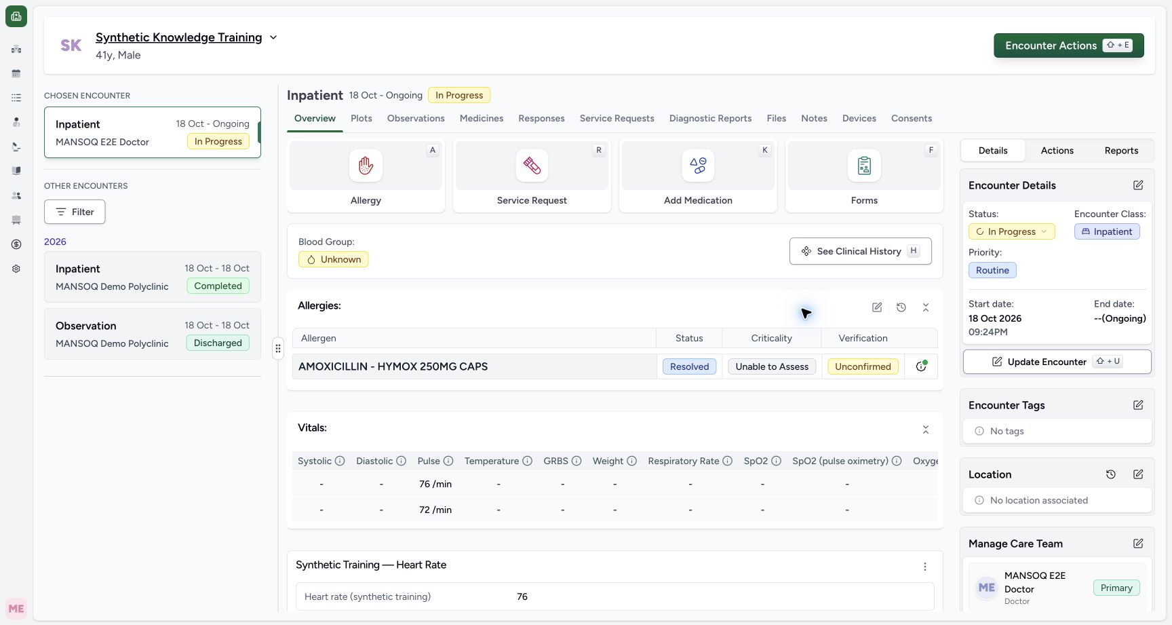This screenshot has height=625, width=1172.
Task: Open the In Progress status dropdown
Action: [1011, 231]
